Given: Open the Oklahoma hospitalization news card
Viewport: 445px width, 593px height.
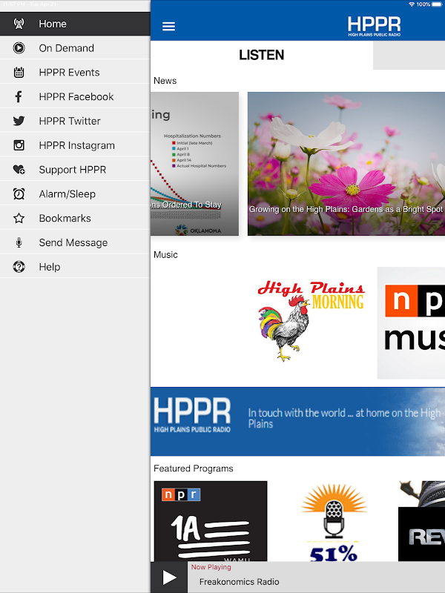Looking at the screenshot, I should pyautogui.click(x=194, y=164).
